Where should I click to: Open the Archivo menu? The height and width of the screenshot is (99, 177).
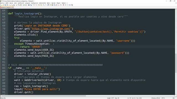[x=2, y=3]
